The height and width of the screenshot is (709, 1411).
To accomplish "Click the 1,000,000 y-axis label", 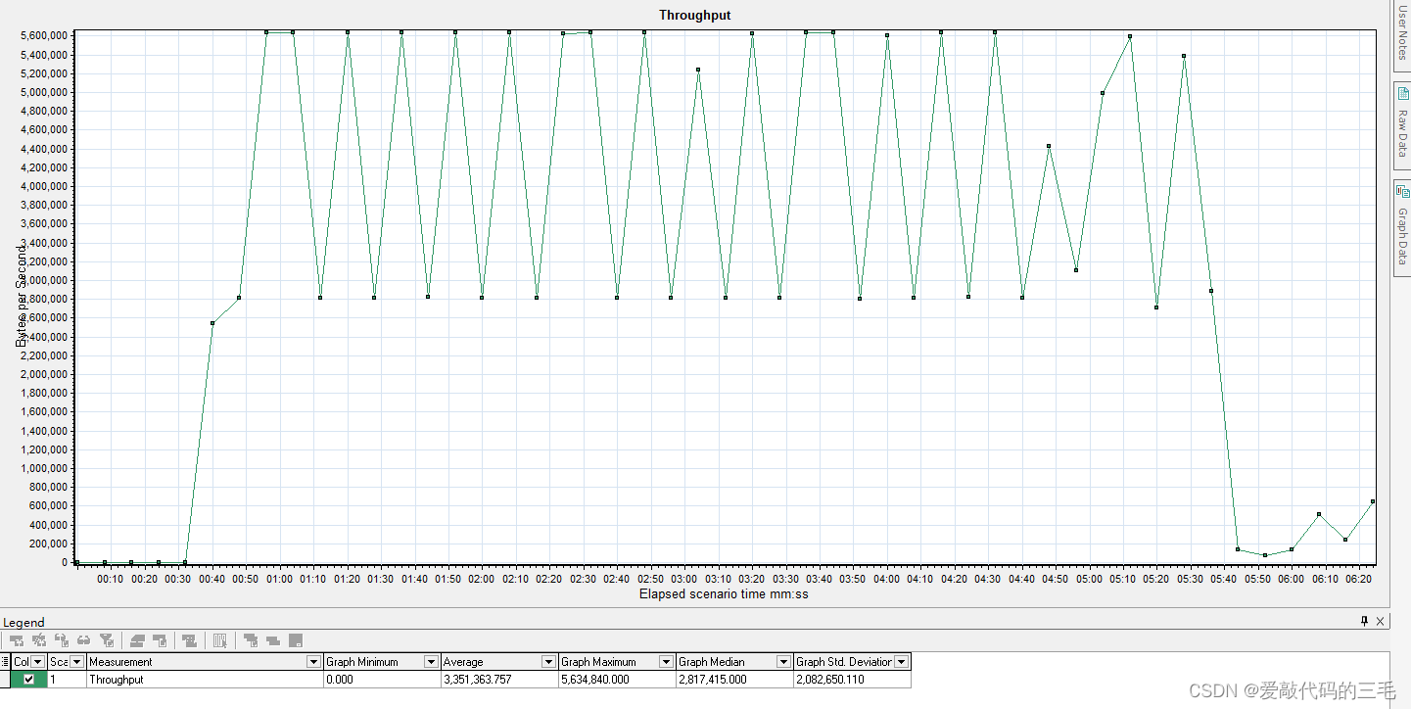I will coord(43,468).
